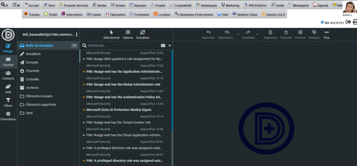Open the M hamburger menu
Image resolution: width=357 pixels, height=166 pixels.
click(x=16, y=5)
